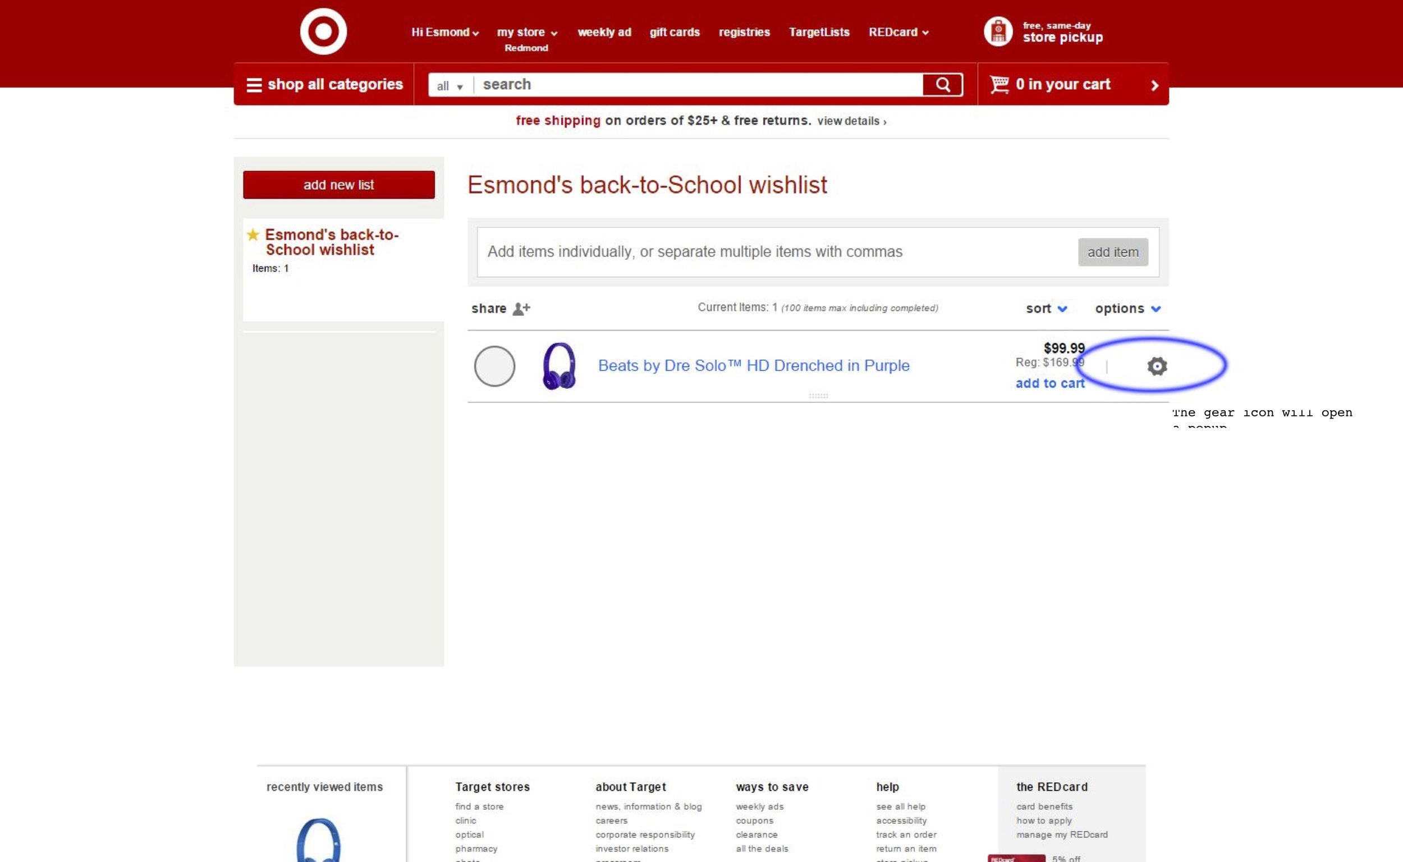Image resolution: width=1403 pixels, height=862 pixels.
Task: Open the list options dropdown
Action: [1127, 309]
